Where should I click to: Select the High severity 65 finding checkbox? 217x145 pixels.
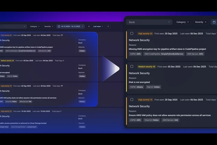coord(132,34)
